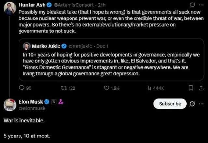Open Grok icon on Hunter Ash's post
The width and height of the screenshot is (208, 143).
tap(192, 6)
